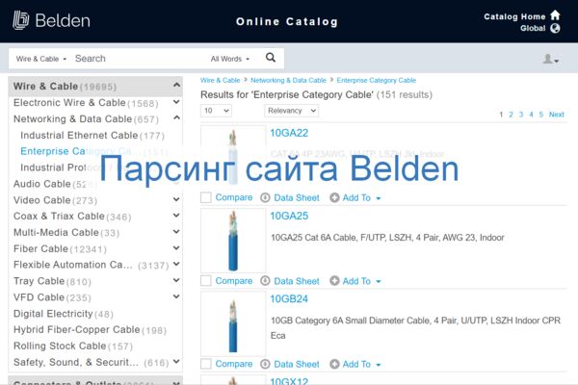Click inside the Search input field
The height and width of the screenshot is (385, 578).
click(x=140, y=59)
